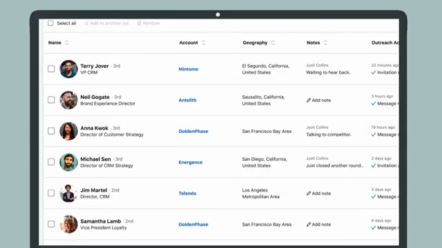Open the Energence account link
Screen dimensions: 442x248
191,163
